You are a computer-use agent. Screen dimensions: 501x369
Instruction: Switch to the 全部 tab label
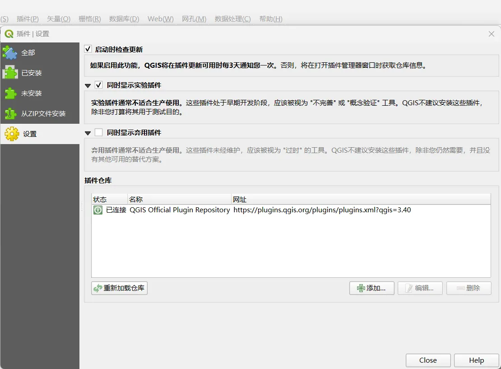(28, 53)
